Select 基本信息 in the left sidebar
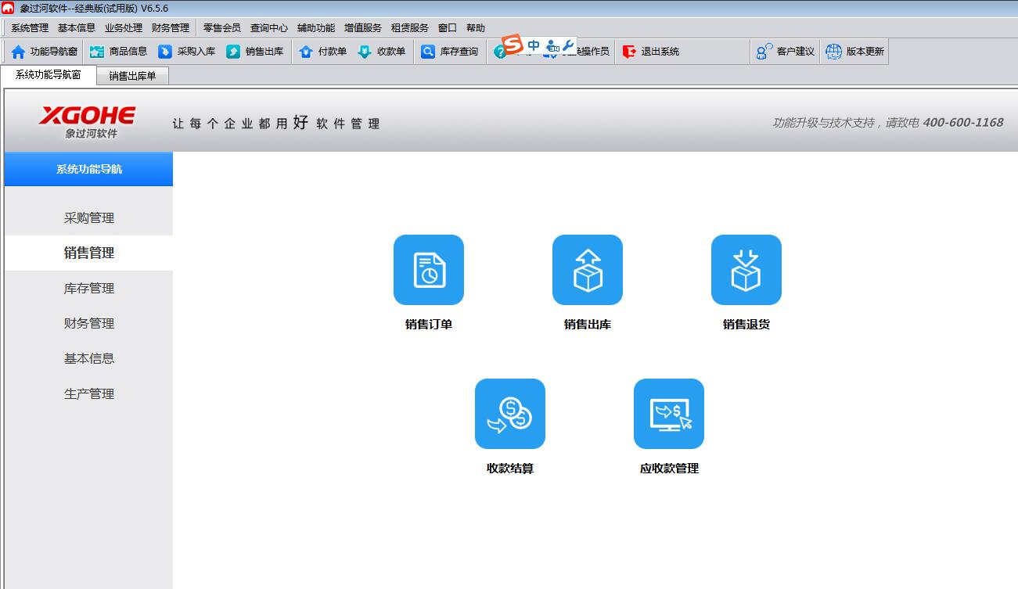This screenshot has width=1018, height=589. 88,359
